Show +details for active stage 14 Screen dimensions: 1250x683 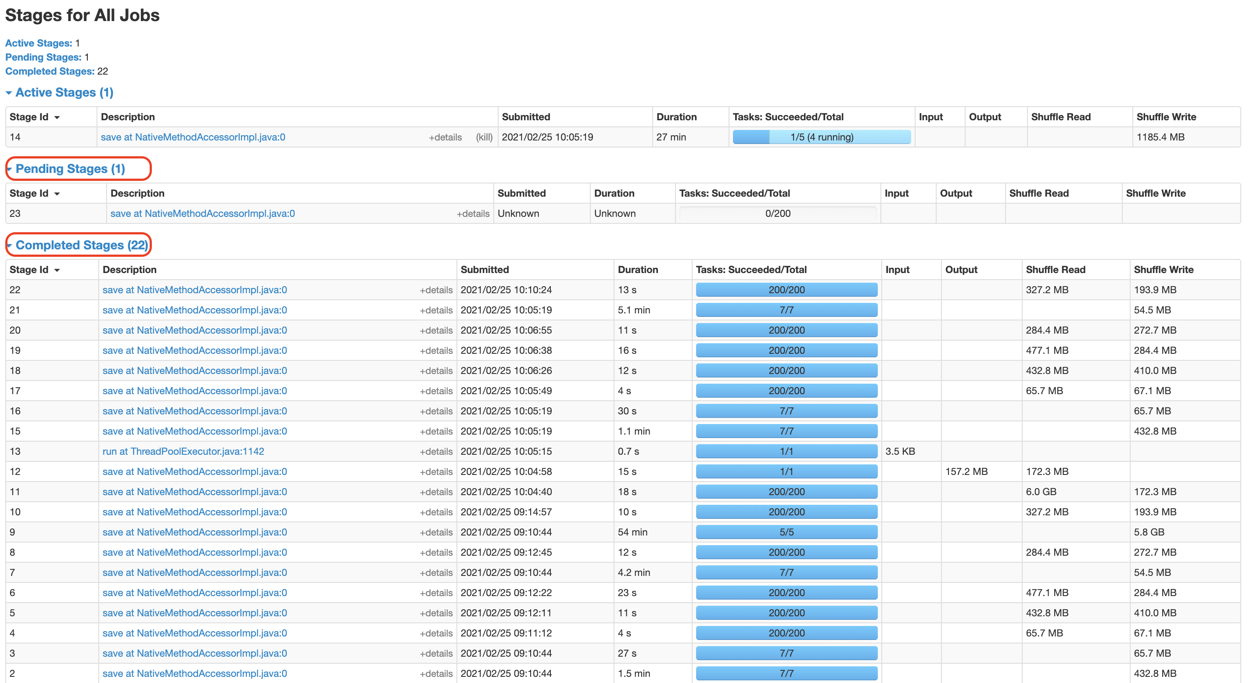pos(445,137)
